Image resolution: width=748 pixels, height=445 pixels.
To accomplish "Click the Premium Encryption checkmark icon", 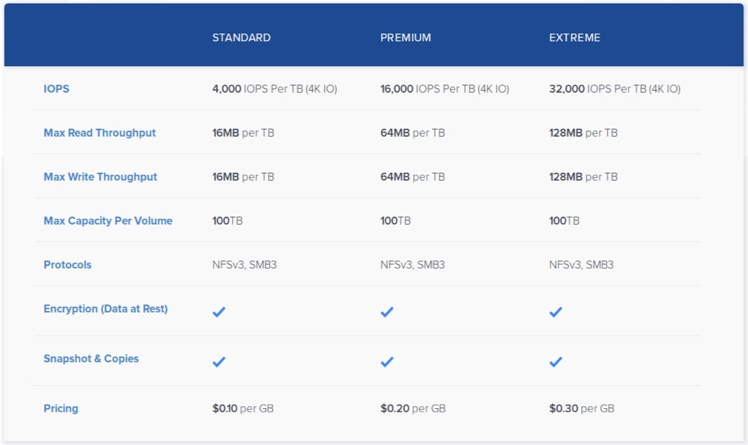I will (x=387, y=312).
